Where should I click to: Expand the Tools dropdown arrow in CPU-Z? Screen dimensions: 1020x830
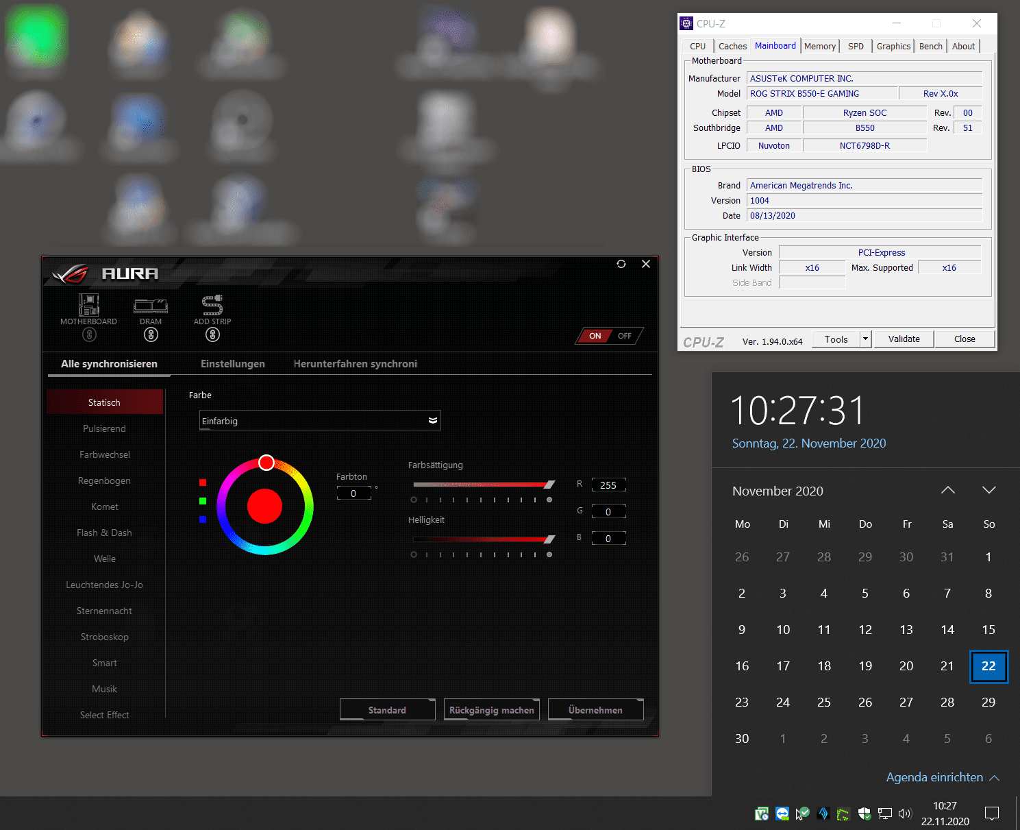click(x=866, y=339)
